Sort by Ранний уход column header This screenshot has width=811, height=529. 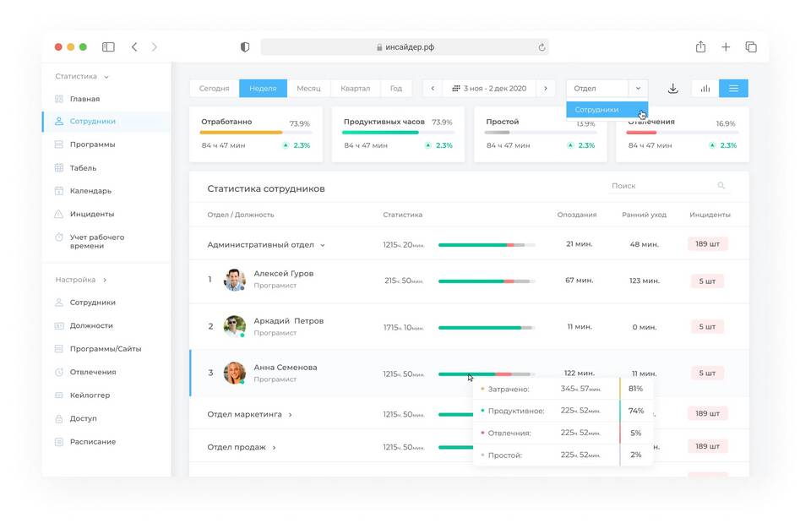(x=644, y=215)
